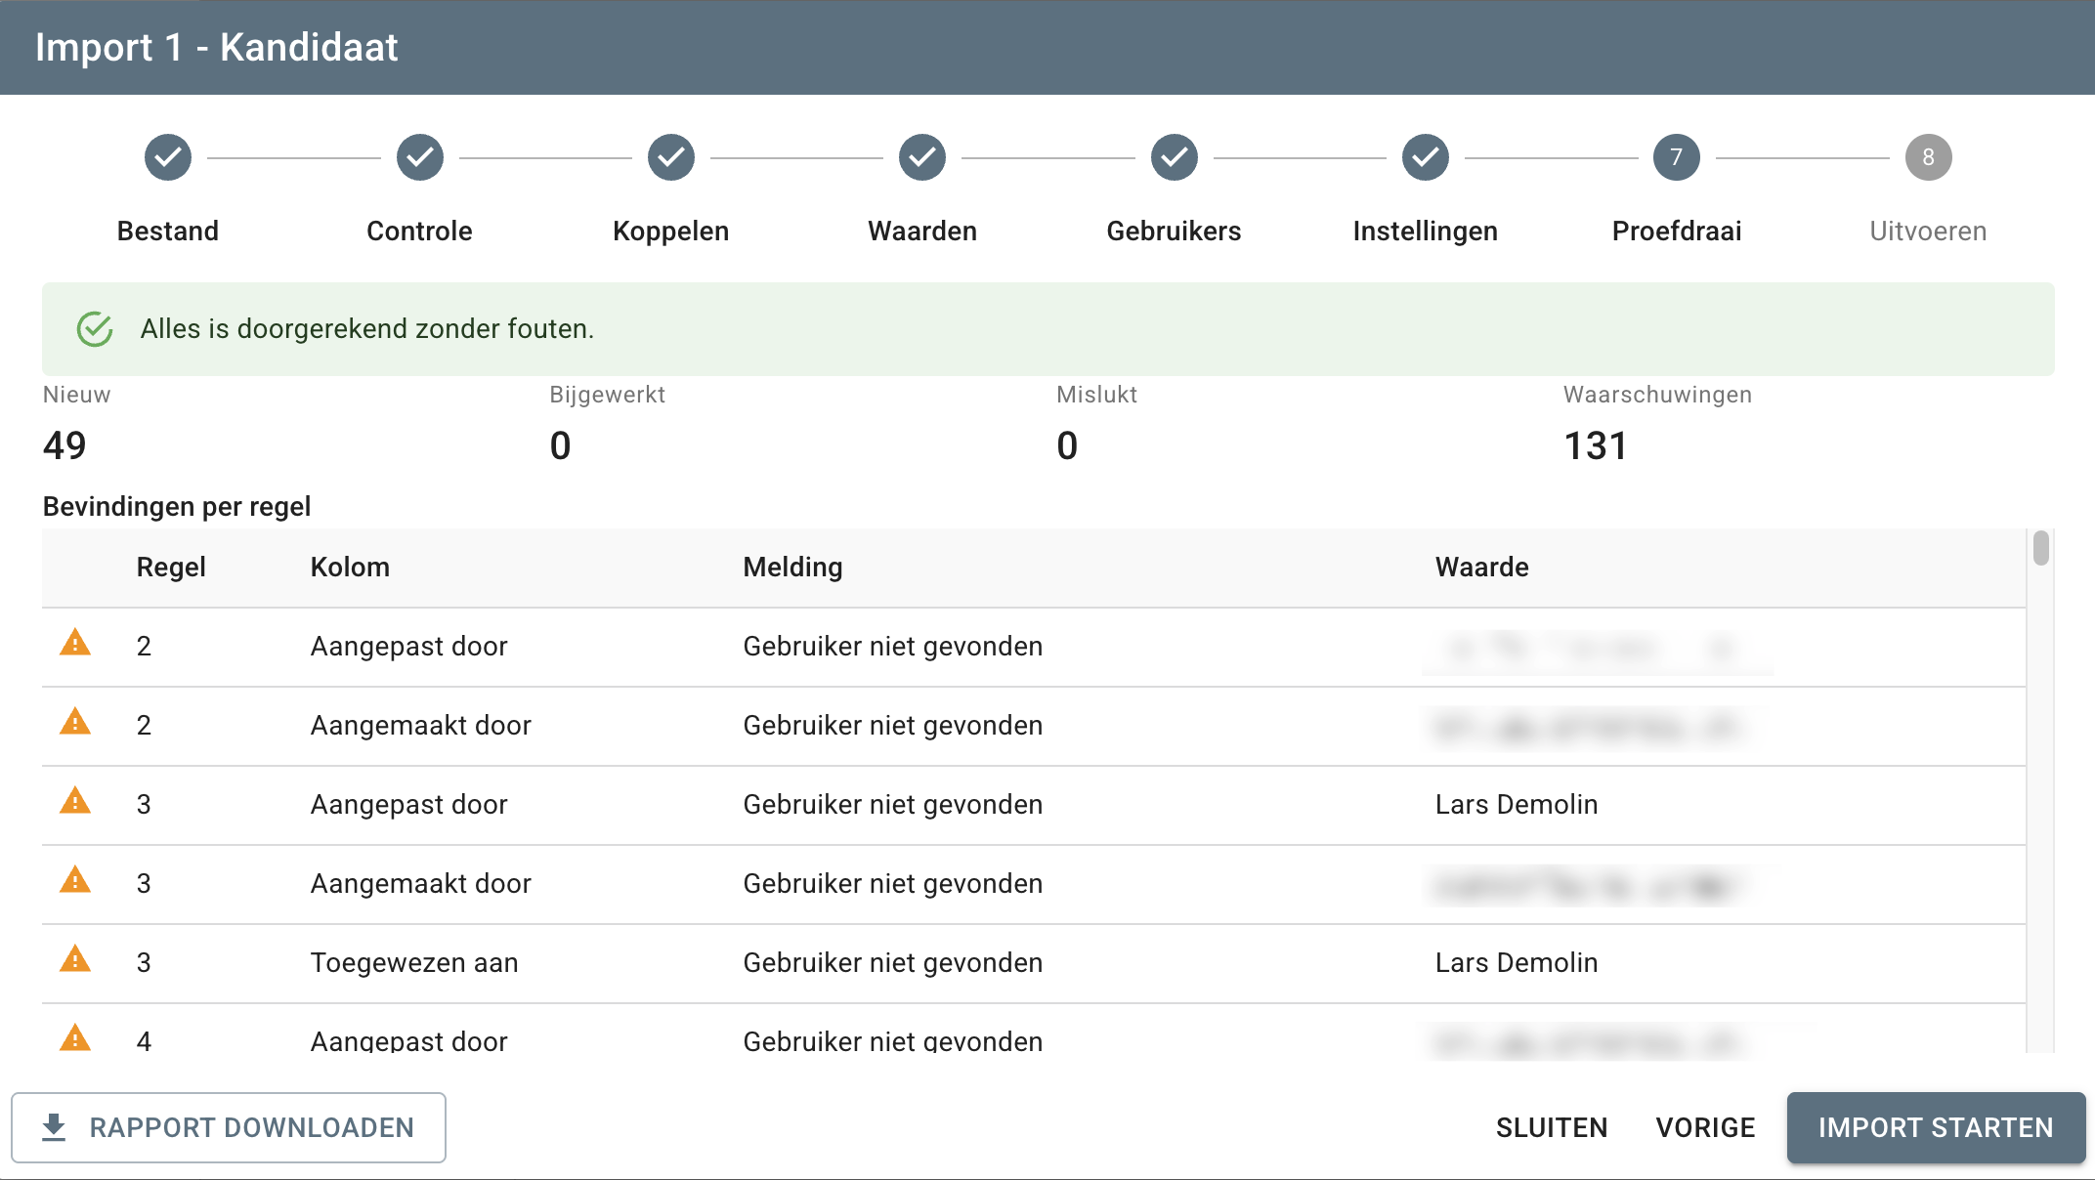Viewport: 2095px width, 1180px height.
Task: Go back with the Vorige button
Action: (x=1705, y=1127)
